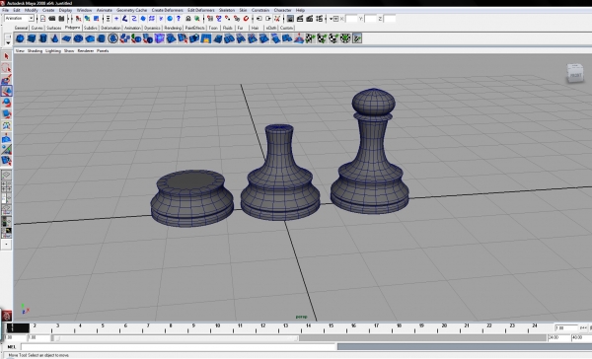
Task: Open the Renderer panel menu
Action: click(x=85, y=50)
